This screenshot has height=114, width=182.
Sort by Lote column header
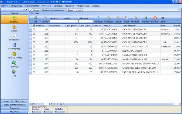click(167, 26)
